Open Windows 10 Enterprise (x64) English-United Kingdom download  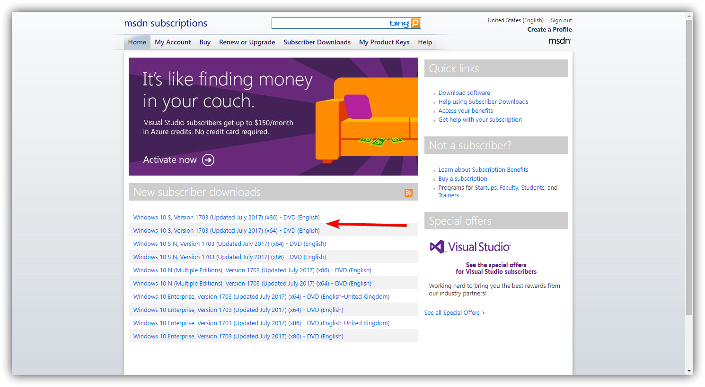[x=262, y=297]
